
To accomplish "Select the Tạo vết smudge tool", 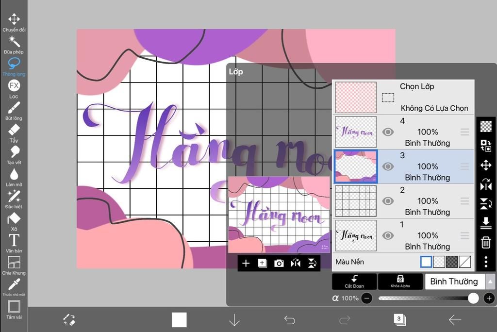I will click(14, 155).
